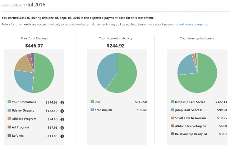The width and height of the screenshot is (230, 145).
Task: Click Affiliate Marketing course legend swatch
Action: (x=172, y=126)
